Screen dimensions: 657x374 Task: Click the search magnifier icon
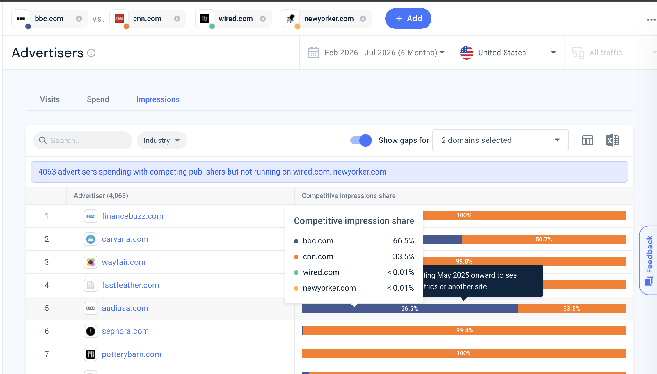tap(43, 140)
